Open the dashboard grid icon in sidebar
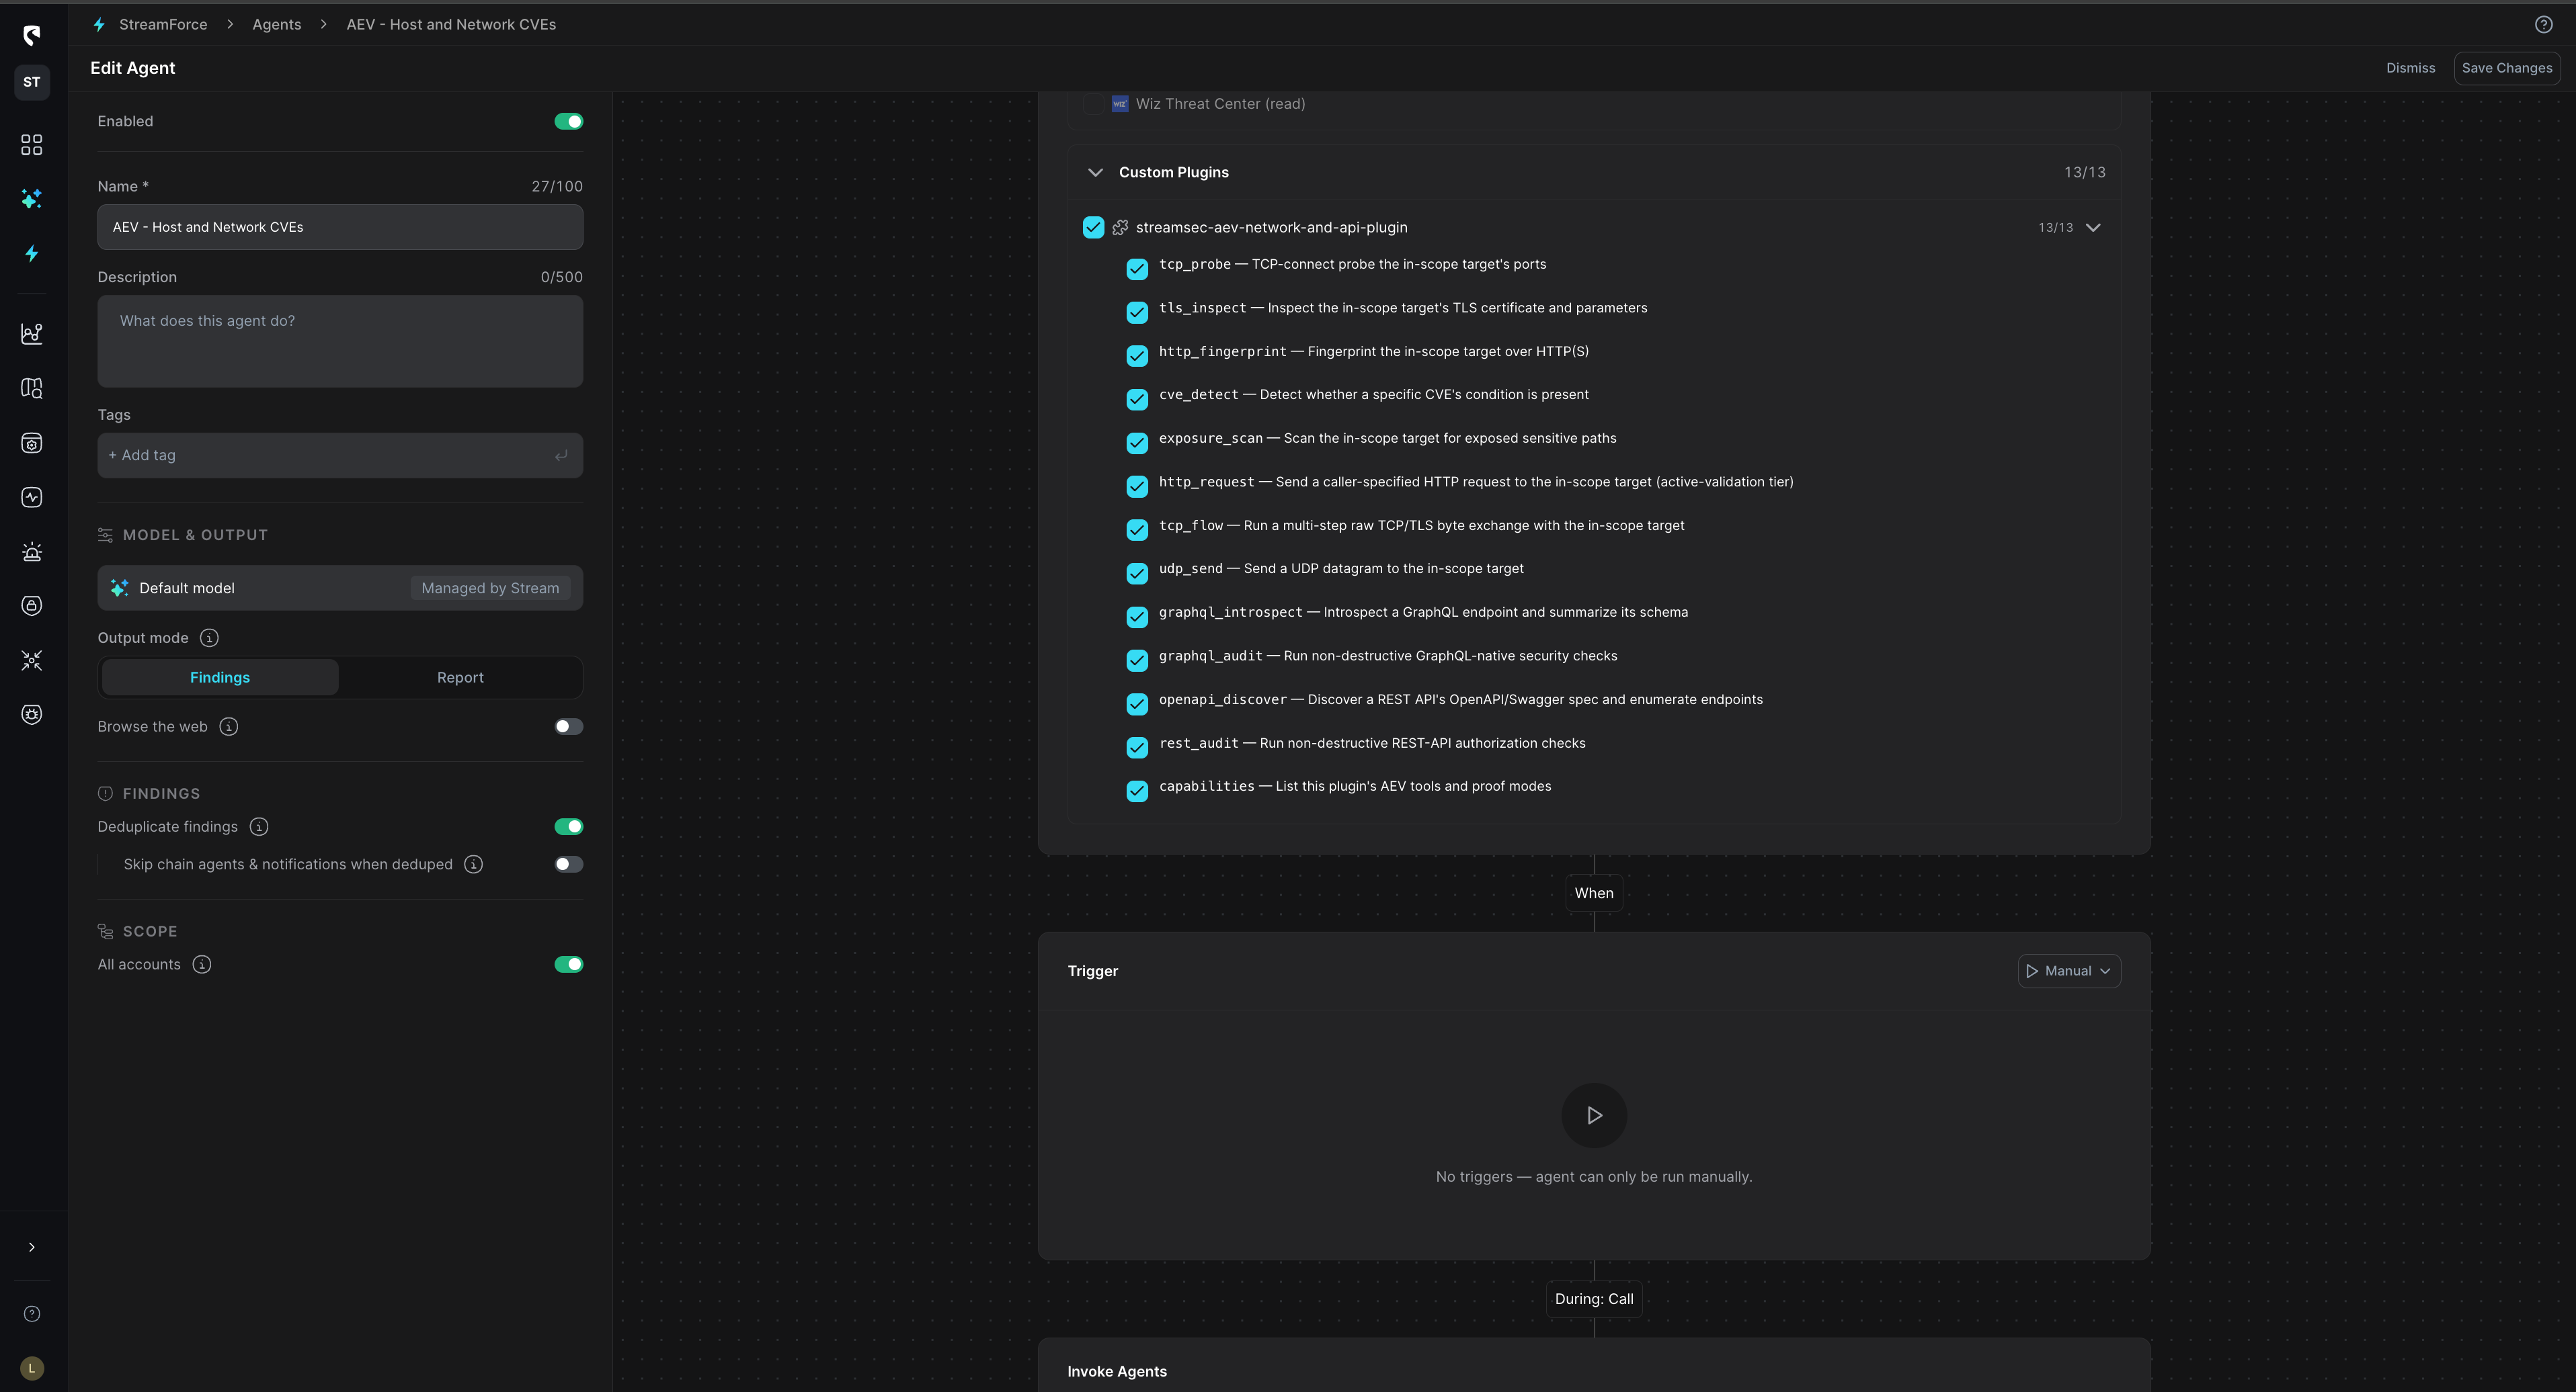2576x1392 pixels. click(x=32, y=145)
